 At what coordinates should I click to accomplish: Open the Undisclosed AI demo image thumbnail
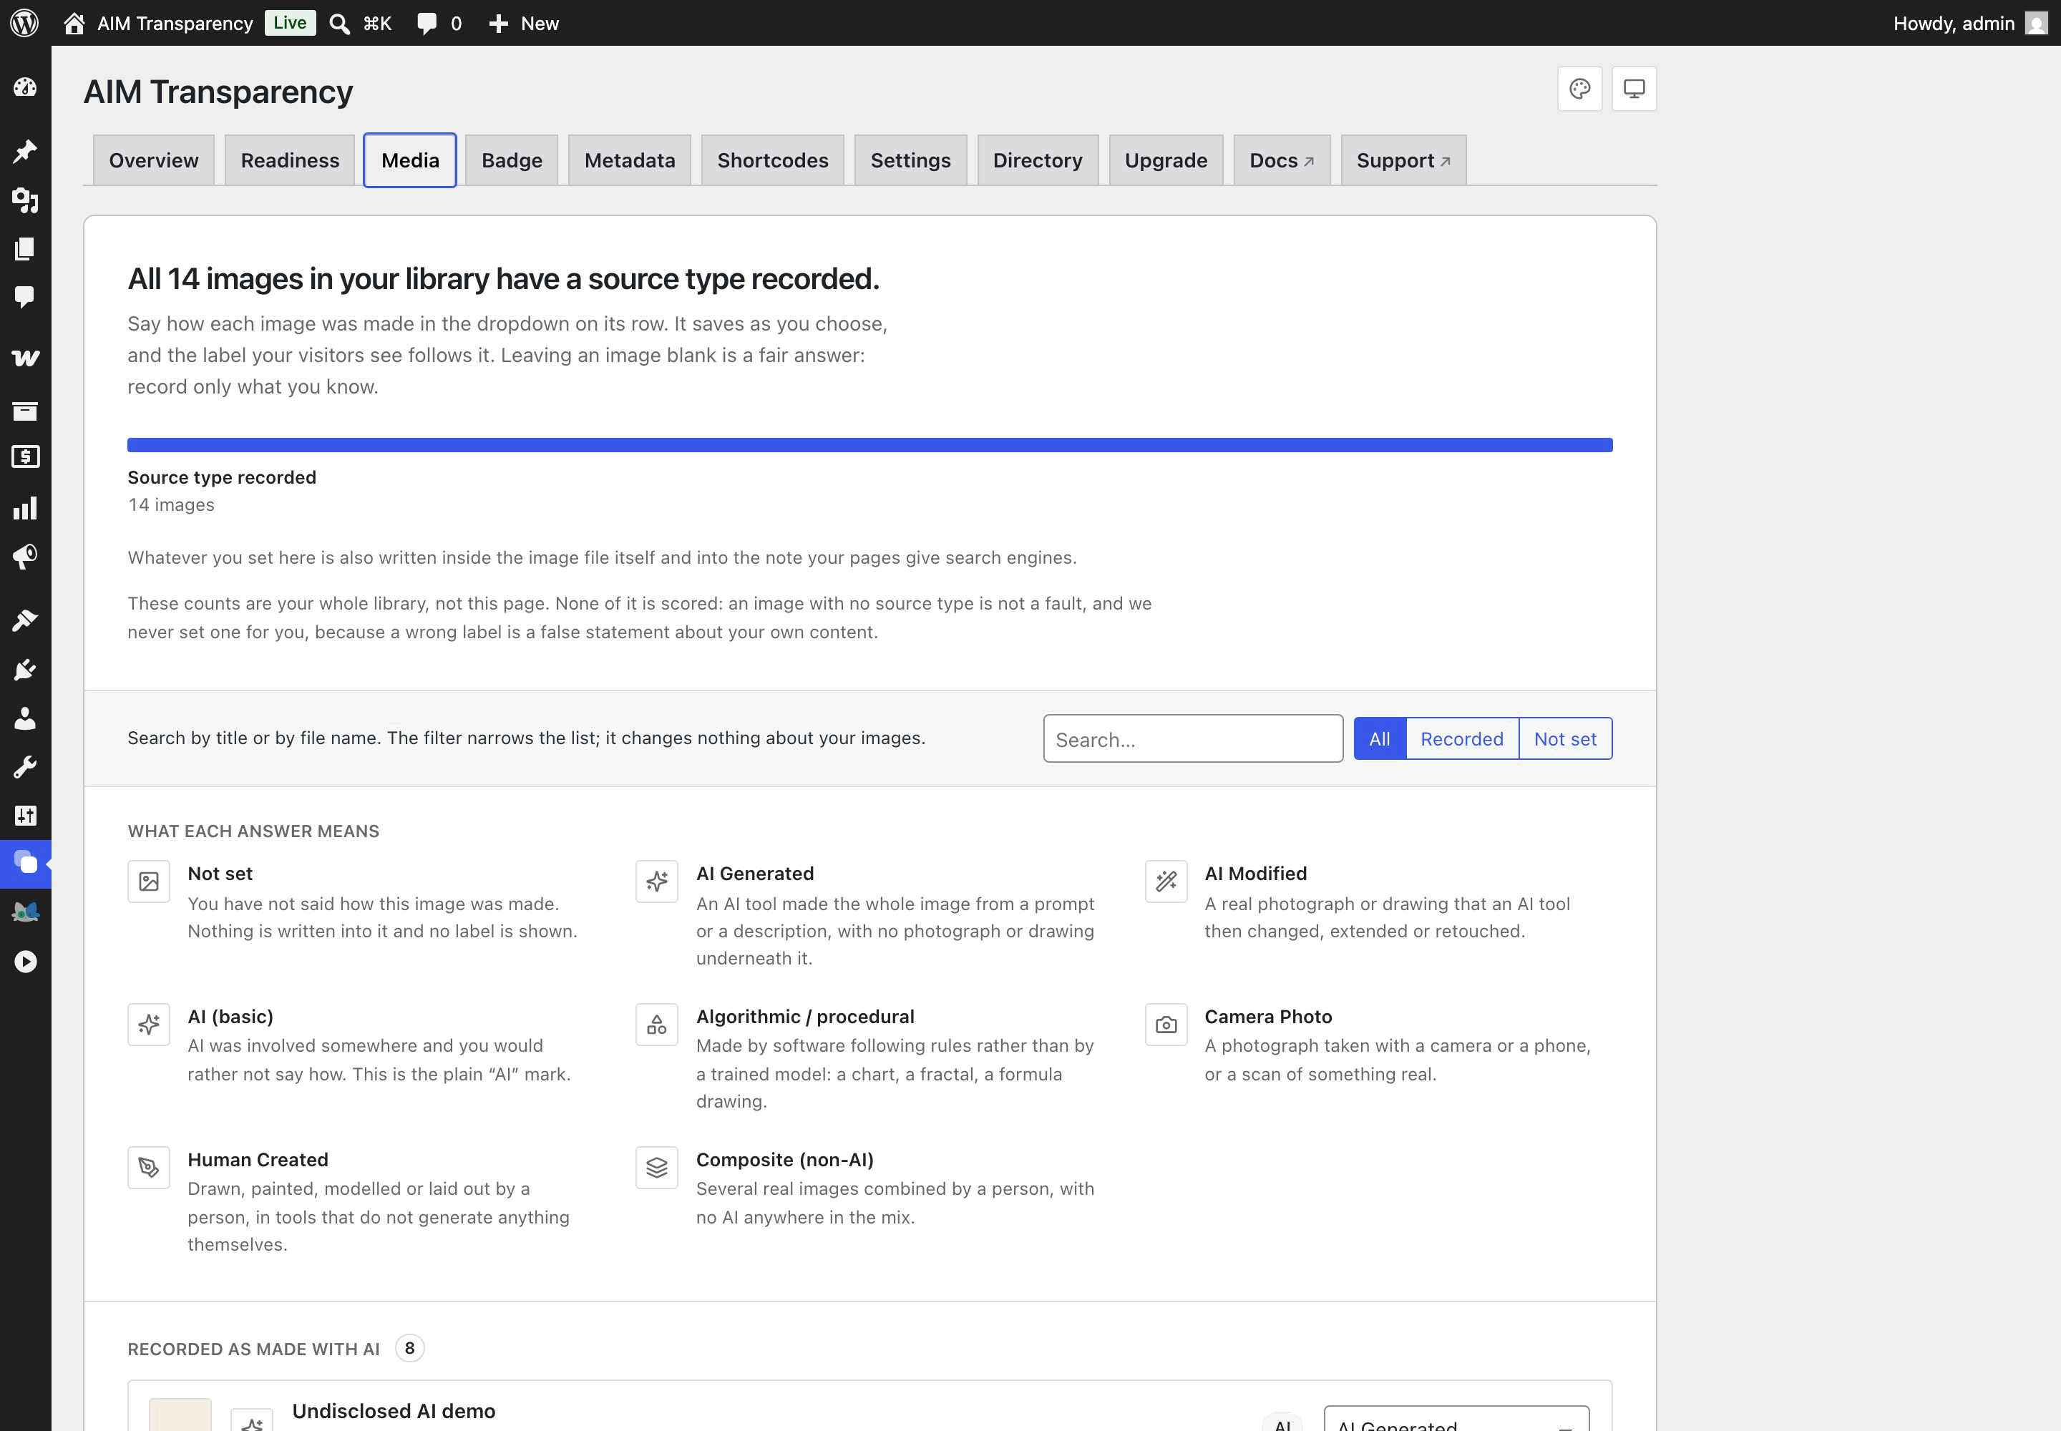180,1415
